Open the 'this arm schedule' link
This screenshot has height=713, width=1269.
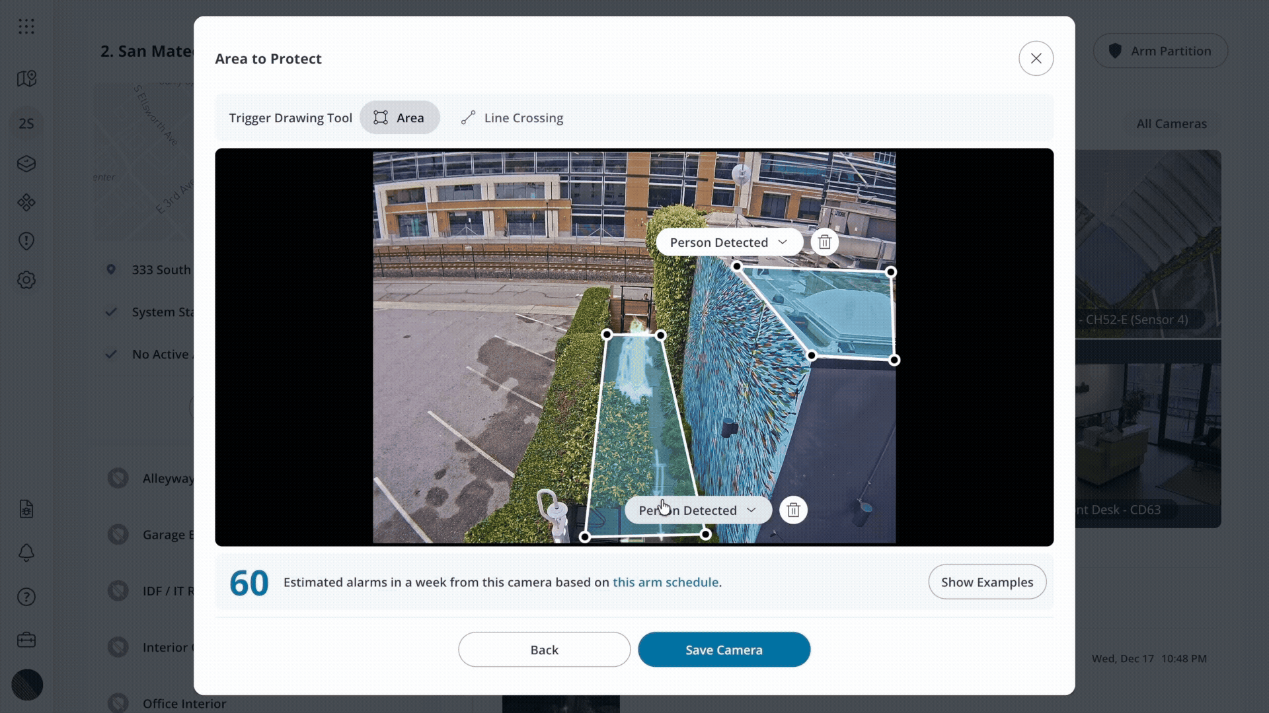[x=665, y=582]
